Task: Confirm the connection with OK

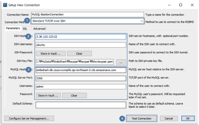Action: click(x=188, y=118)
